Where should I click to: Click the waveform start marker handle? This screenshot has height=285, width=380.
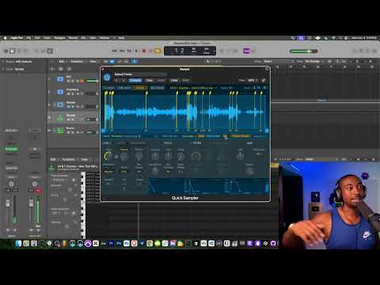coord(103,131)
